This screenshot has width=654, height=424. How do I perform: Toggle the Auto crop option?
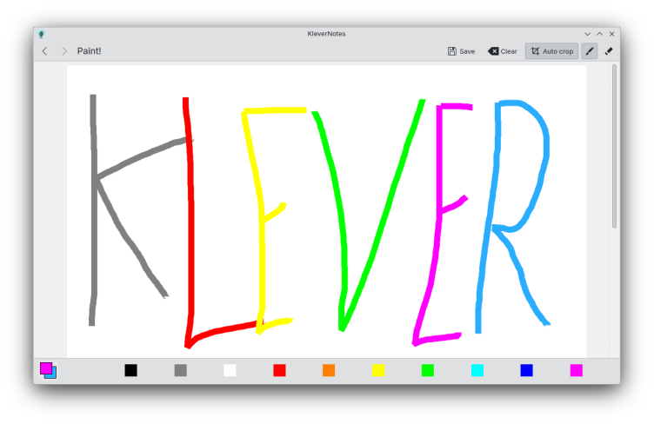551,51
